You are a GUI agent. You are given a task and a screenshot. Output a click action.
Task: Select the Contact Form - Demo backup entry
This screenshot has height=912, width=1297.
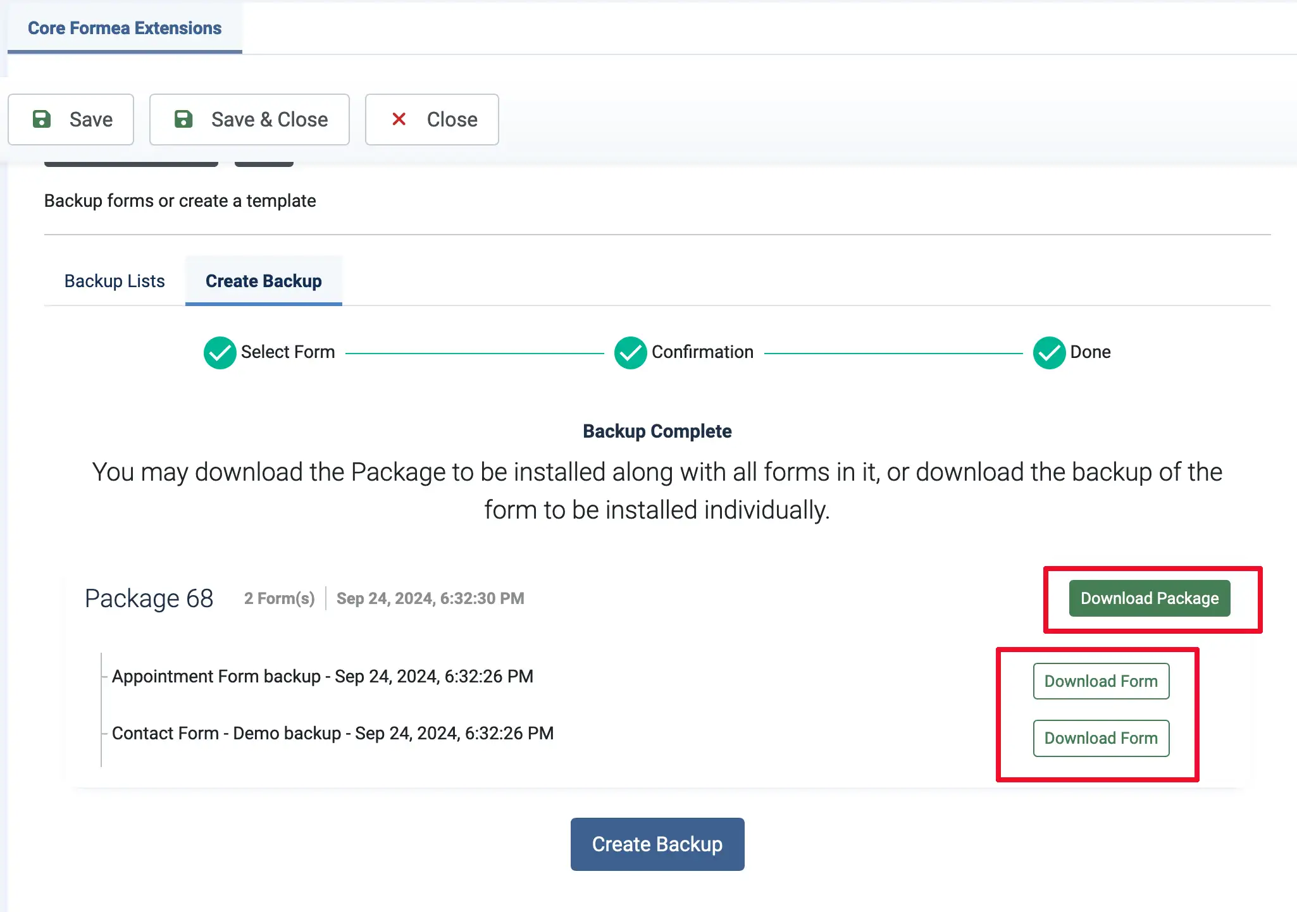pyautogui.click(x=332, y=733)
